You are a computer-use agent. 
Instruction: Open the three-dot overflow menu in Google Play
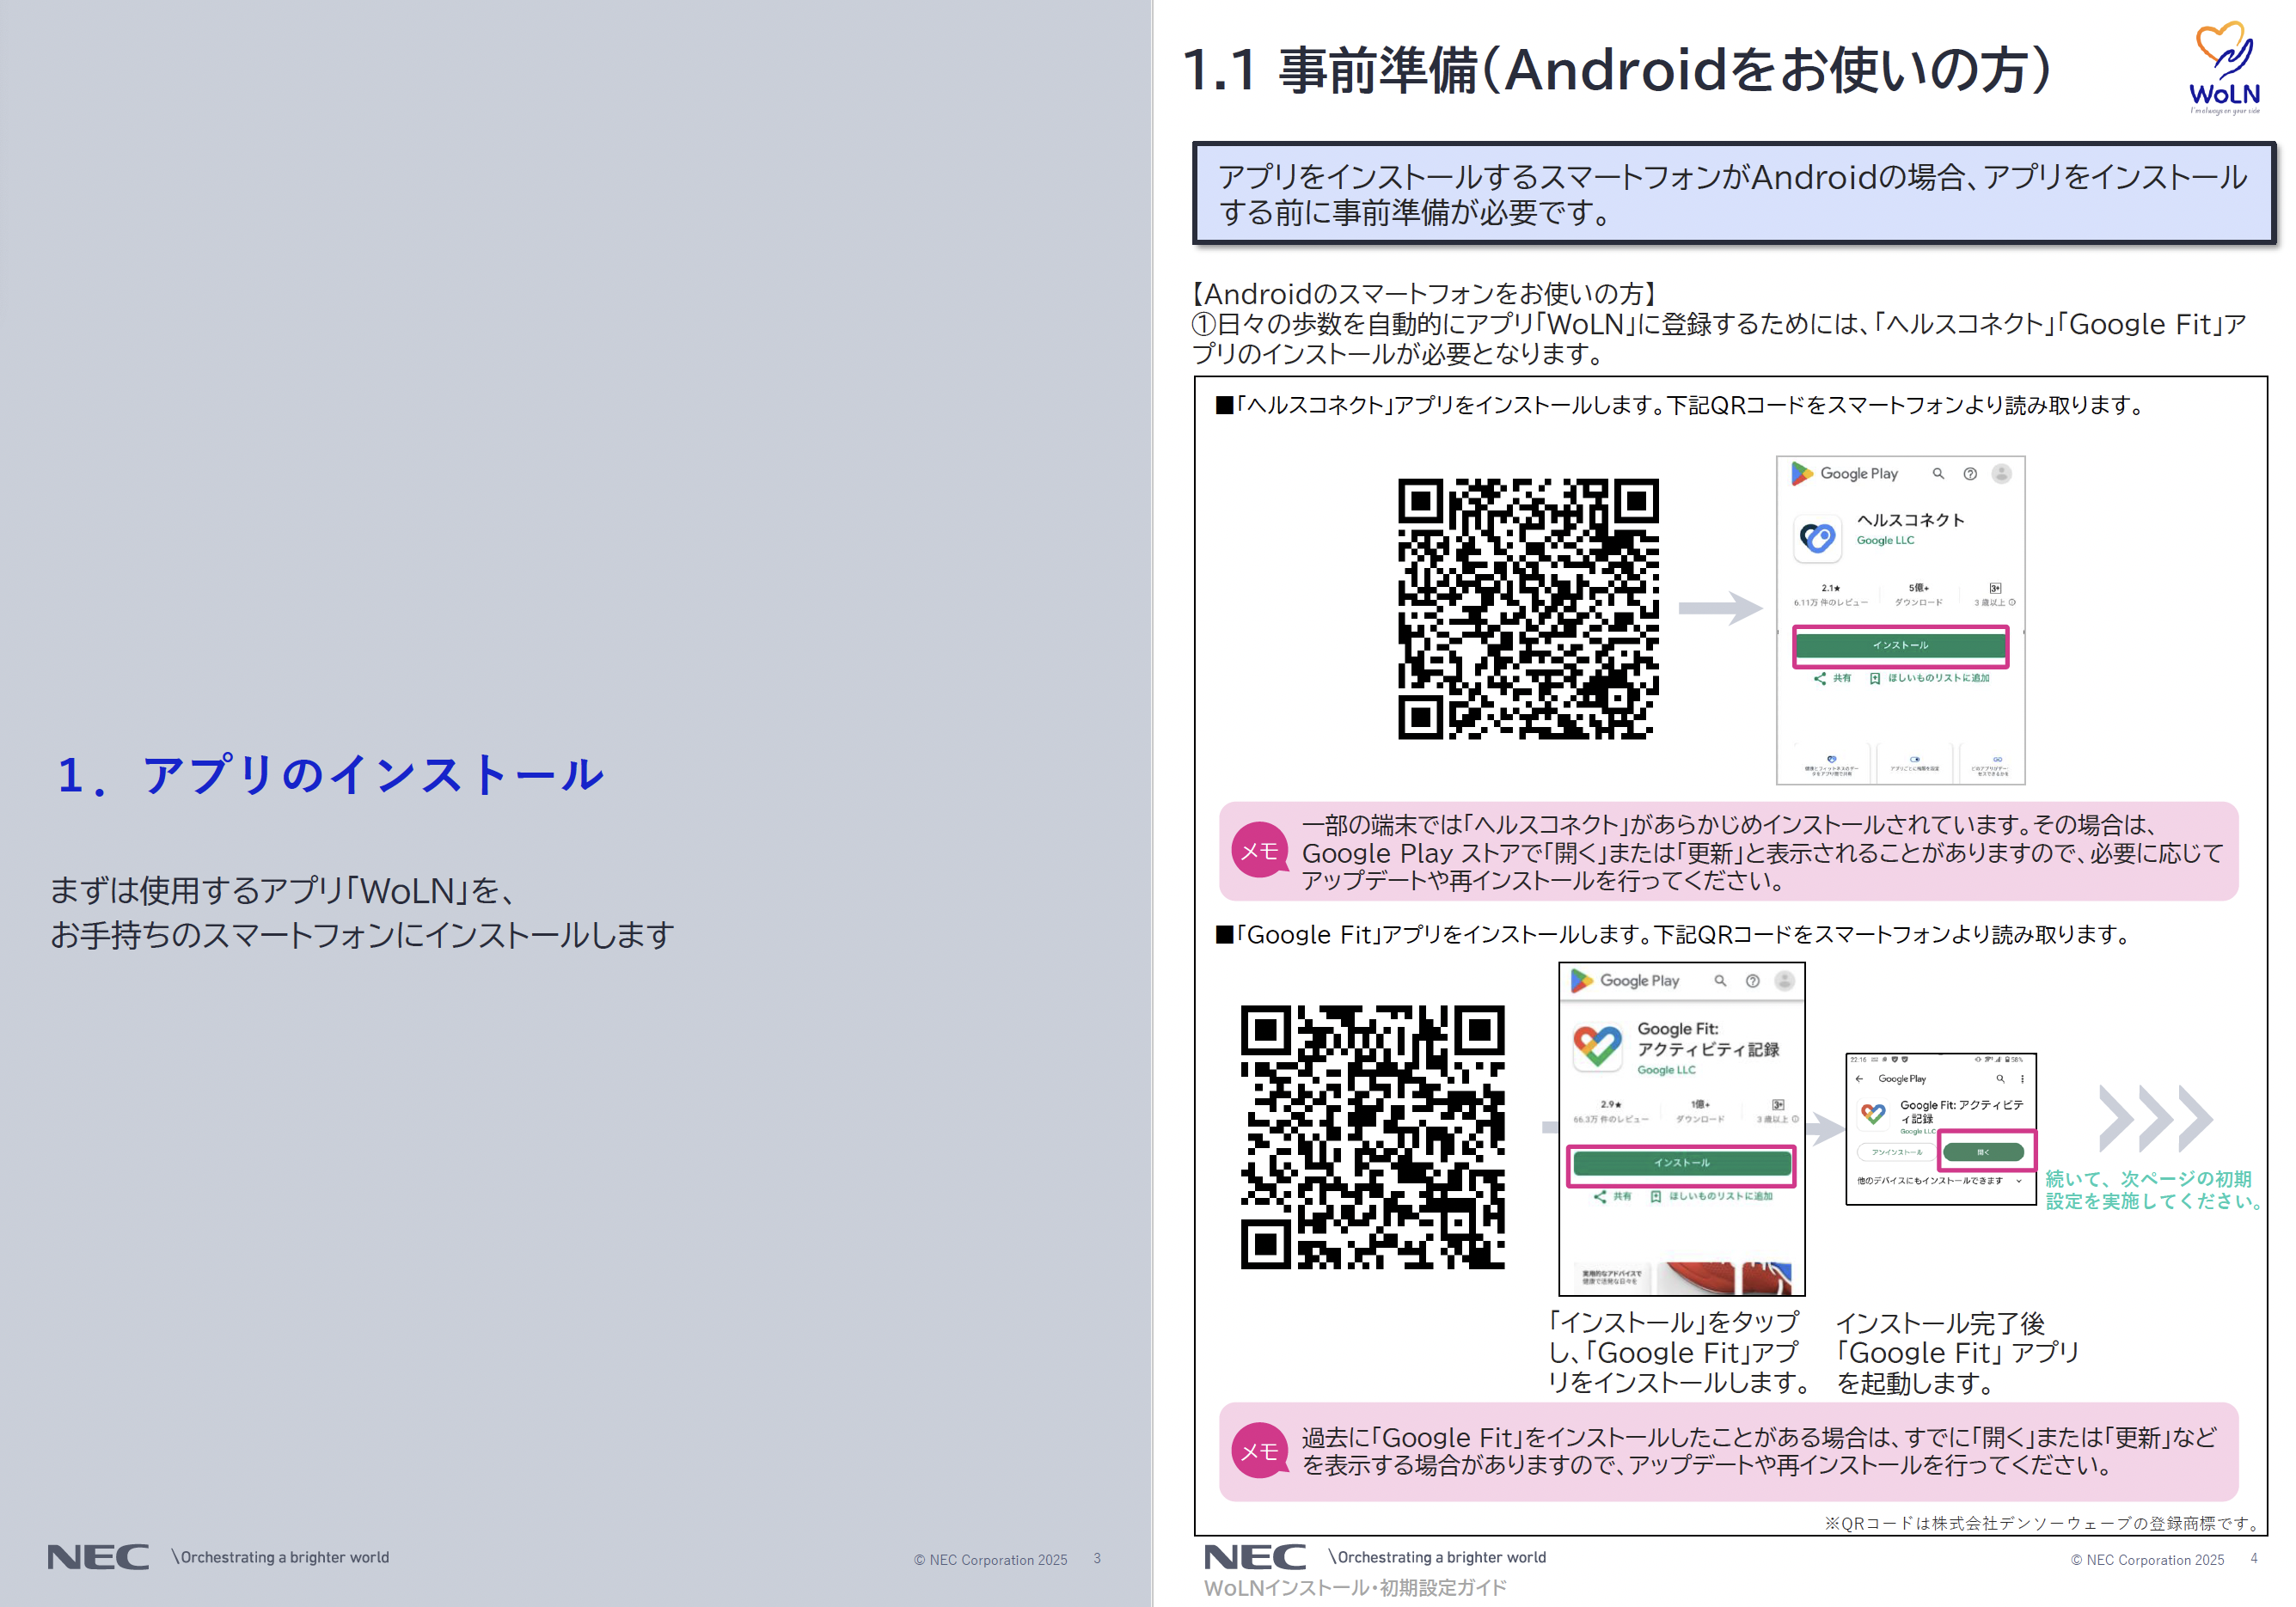coord(2023,1078)
